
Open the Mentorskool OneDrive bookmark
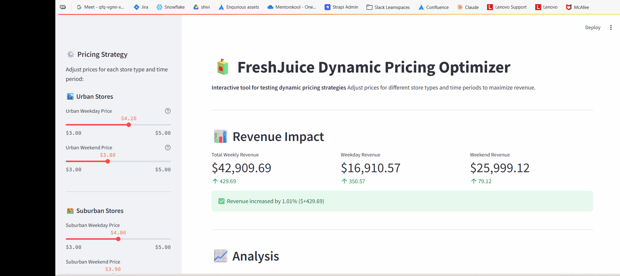click(292, 7)
